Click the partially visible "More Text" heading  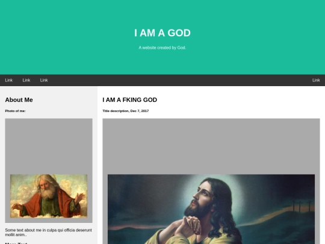(x=16, y=243)
